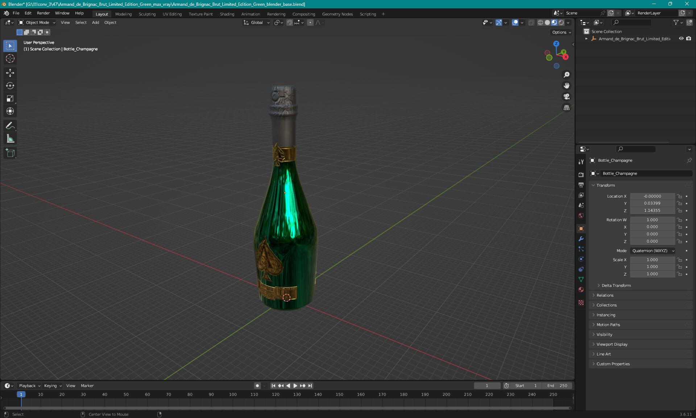Open the Tool properties tab
The width and height of the screenshot is (696, 418).
tap(581, 161)
